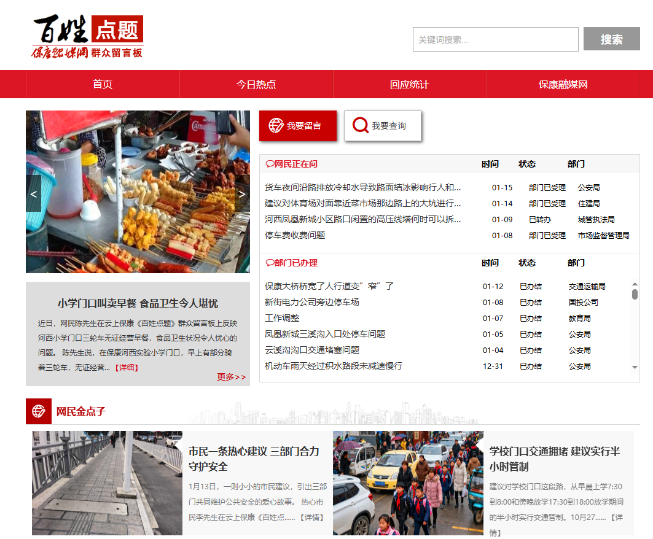Focus the 关键词搜索 input box
The image size is (653, 539).
coord(495,39)
